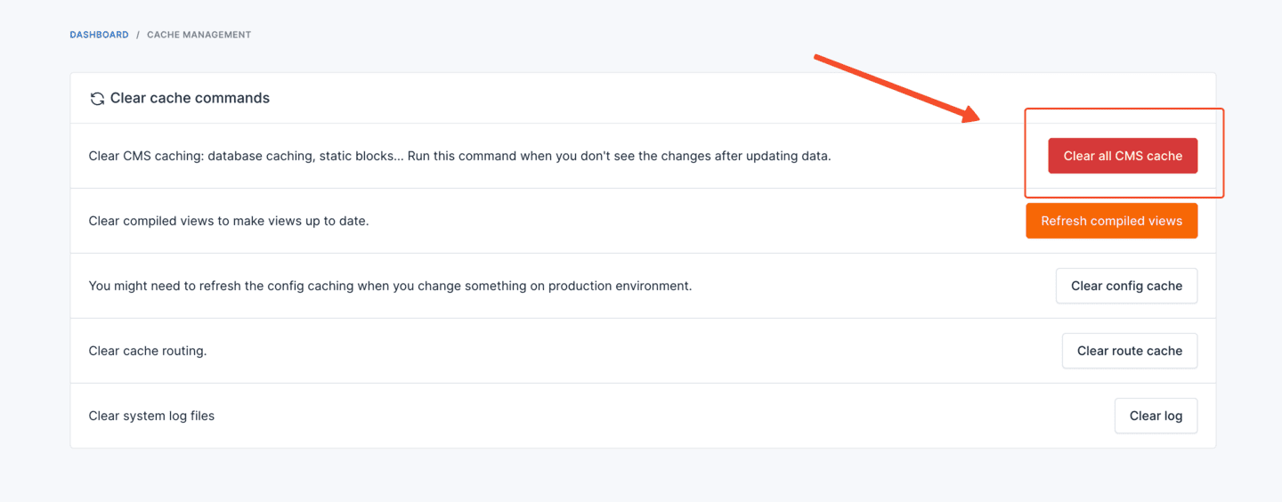The image size is (1282, 502).
Task: Go to the Dashboard breadcrumb link
Action: click(x=99, y=35)
